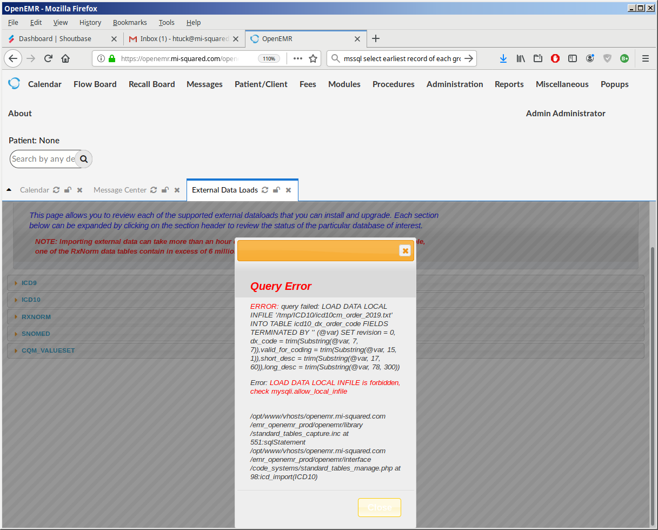Expand the RXNORM section

[x=36, y=317]
